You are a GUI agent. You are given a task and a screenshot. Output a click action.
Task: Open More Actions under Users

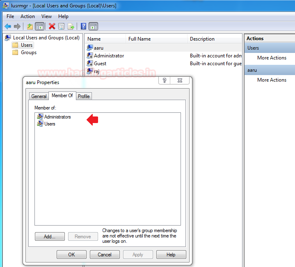272,58
